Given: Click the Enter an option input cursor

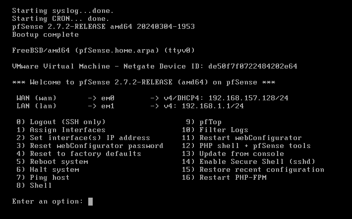Looking at the screenshot, I should point(90,202).
